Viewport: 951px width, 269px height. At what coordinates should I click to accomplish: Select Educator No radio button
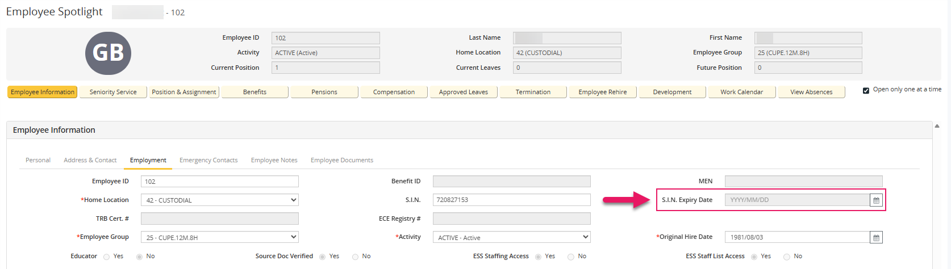pos(139,257)
